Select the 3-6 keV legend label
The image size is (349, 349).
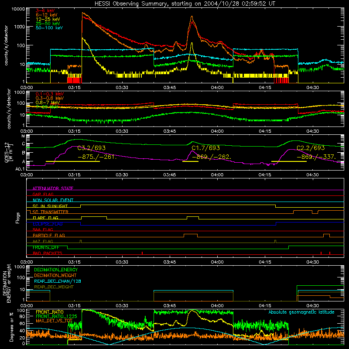tap(45, 10)
